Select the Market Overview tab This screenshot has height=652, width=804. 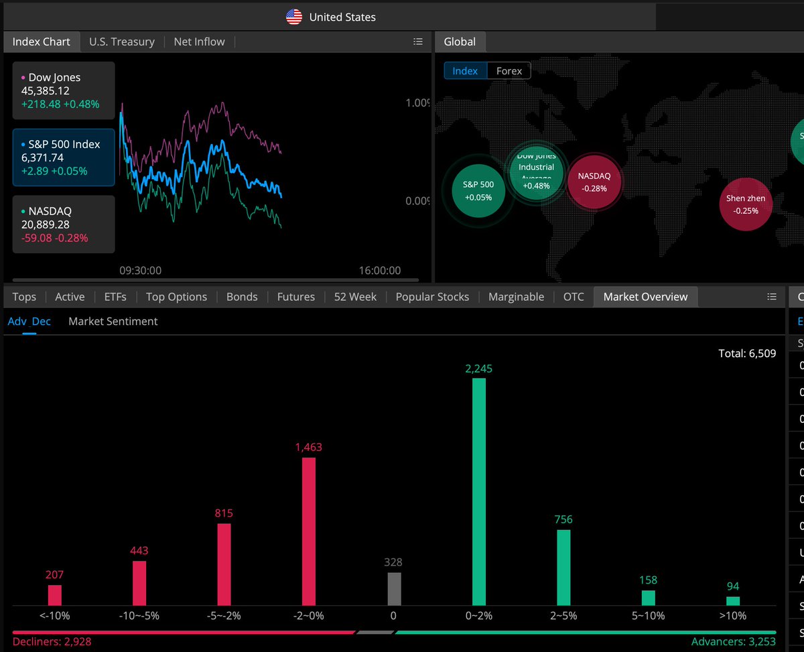point(645,297)
